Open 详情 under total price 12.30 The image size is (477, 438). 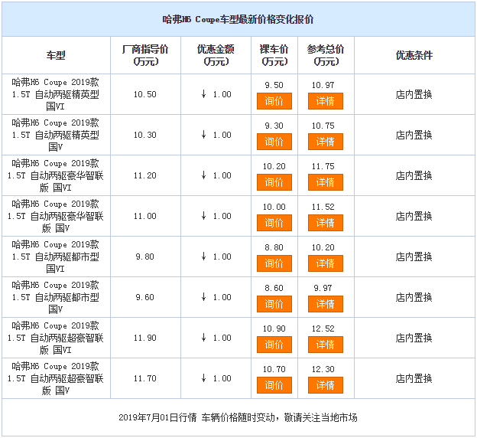[326, 384]
